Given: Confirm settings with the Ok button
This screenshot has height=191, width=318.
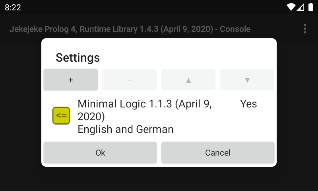Looking at the screenshot, I should [x=100, y=152].
